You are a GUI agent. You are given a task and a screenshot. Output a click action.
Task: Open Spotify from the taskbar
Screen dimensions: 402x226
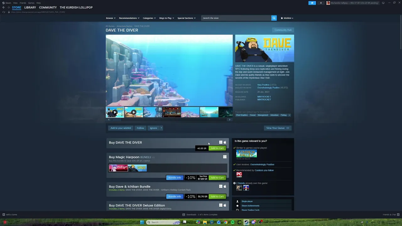tap(232, 222)
